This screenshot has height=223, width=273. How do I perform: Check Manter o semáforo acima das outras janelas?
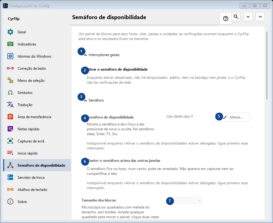point(83,160)
